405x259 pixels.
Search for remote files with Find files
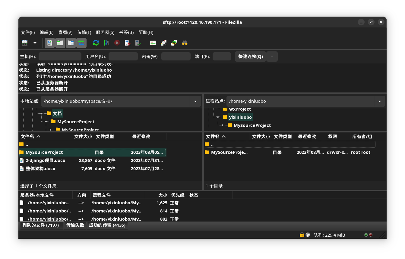pyautogui.click(x=185, y=43)
